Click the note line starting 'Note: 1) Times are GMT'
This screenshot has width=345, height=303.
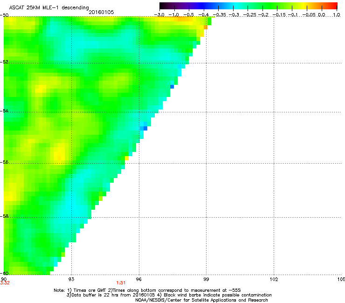(147, 290)
